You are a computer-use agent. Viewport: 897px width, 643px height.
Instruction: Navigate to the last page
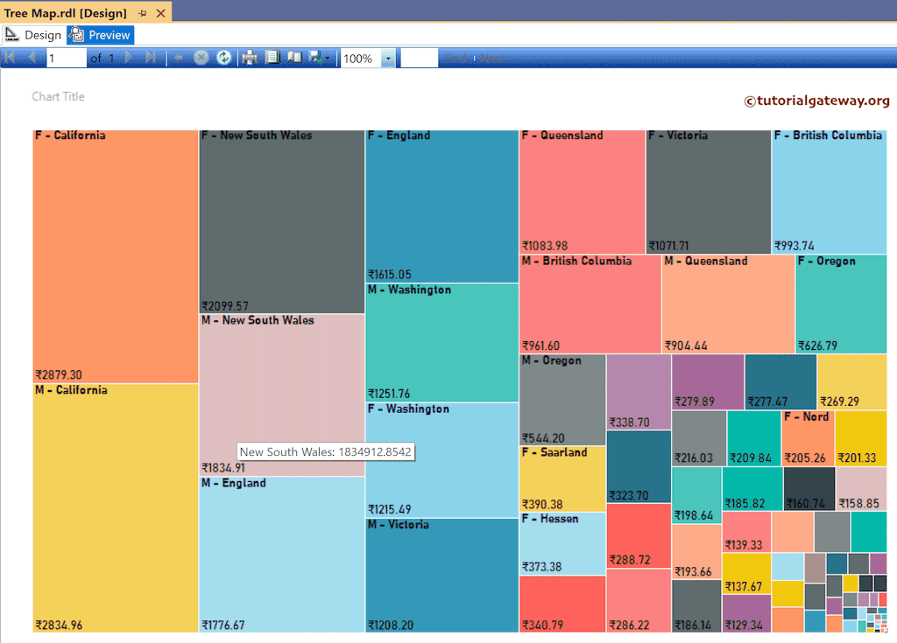151,58
